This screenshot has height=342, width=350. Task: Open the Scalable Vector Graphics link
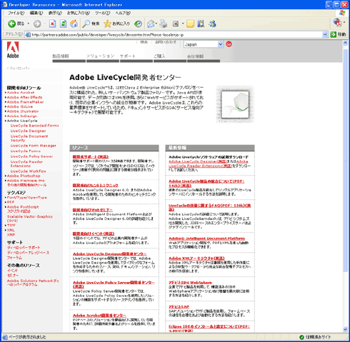pyautogui.click(x=29, y=218)
